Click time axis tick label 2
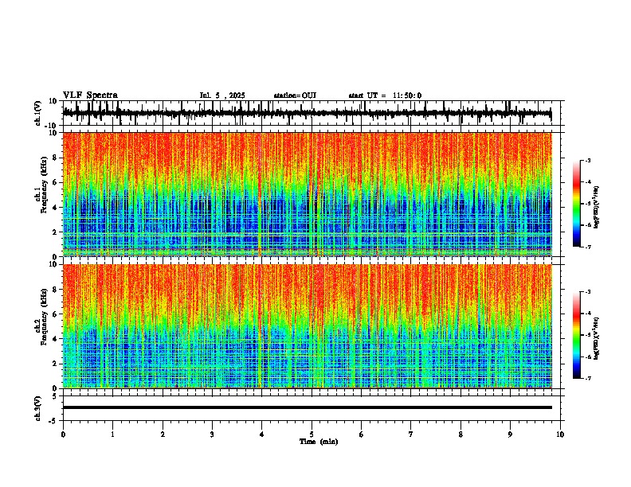631x487 pixels. click(x=163, y=434)
